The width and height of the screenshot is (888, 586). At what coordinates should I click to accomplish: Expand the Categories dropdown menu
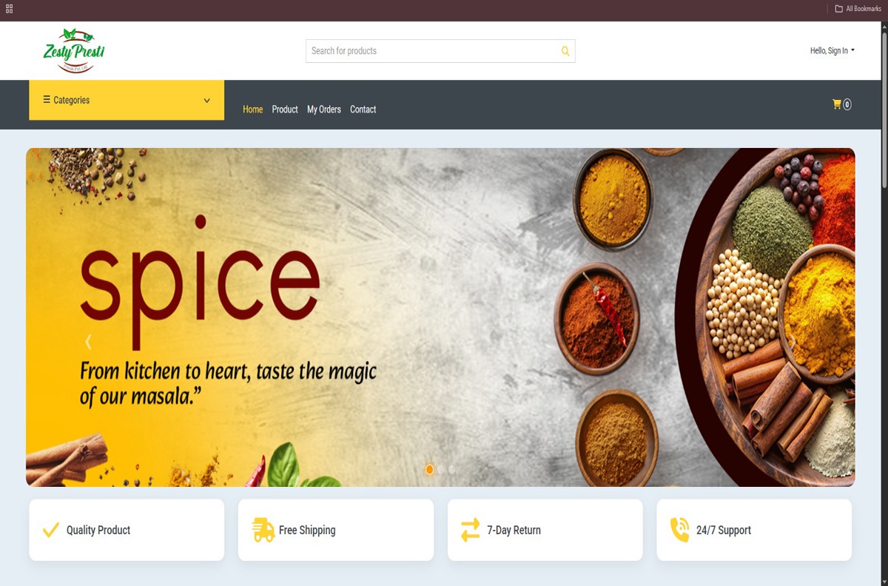(x=127, y=100)
